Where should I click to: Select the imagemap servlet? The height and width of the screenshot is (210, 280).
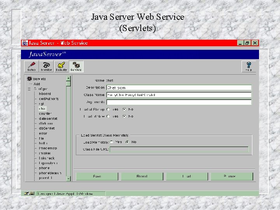48,148
